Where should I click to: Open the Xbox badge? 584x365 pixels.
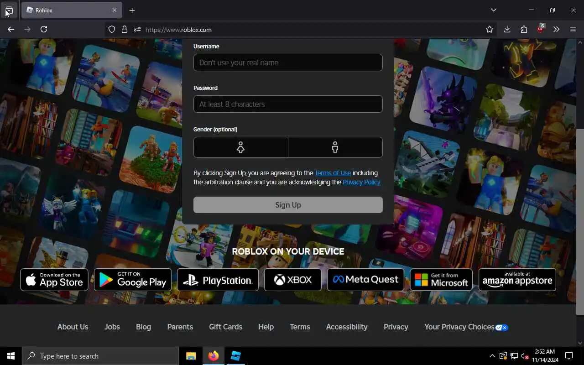pyautogui.click(x=293, y=280)
